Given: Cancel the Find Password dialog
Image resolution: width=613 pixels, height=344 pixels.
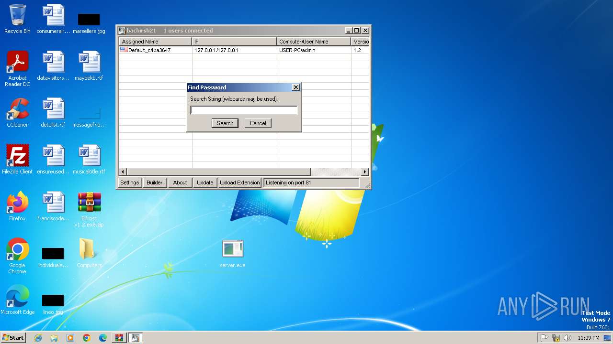Looking at the screenshot, I should point(258,123).
